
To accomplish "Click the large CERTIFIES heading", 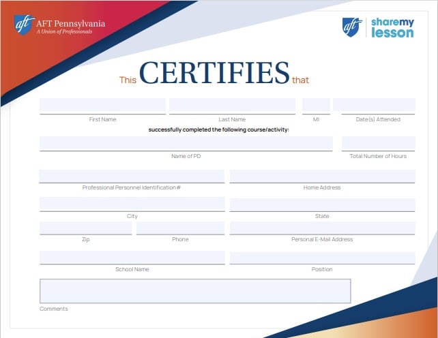I will point(214,72).
